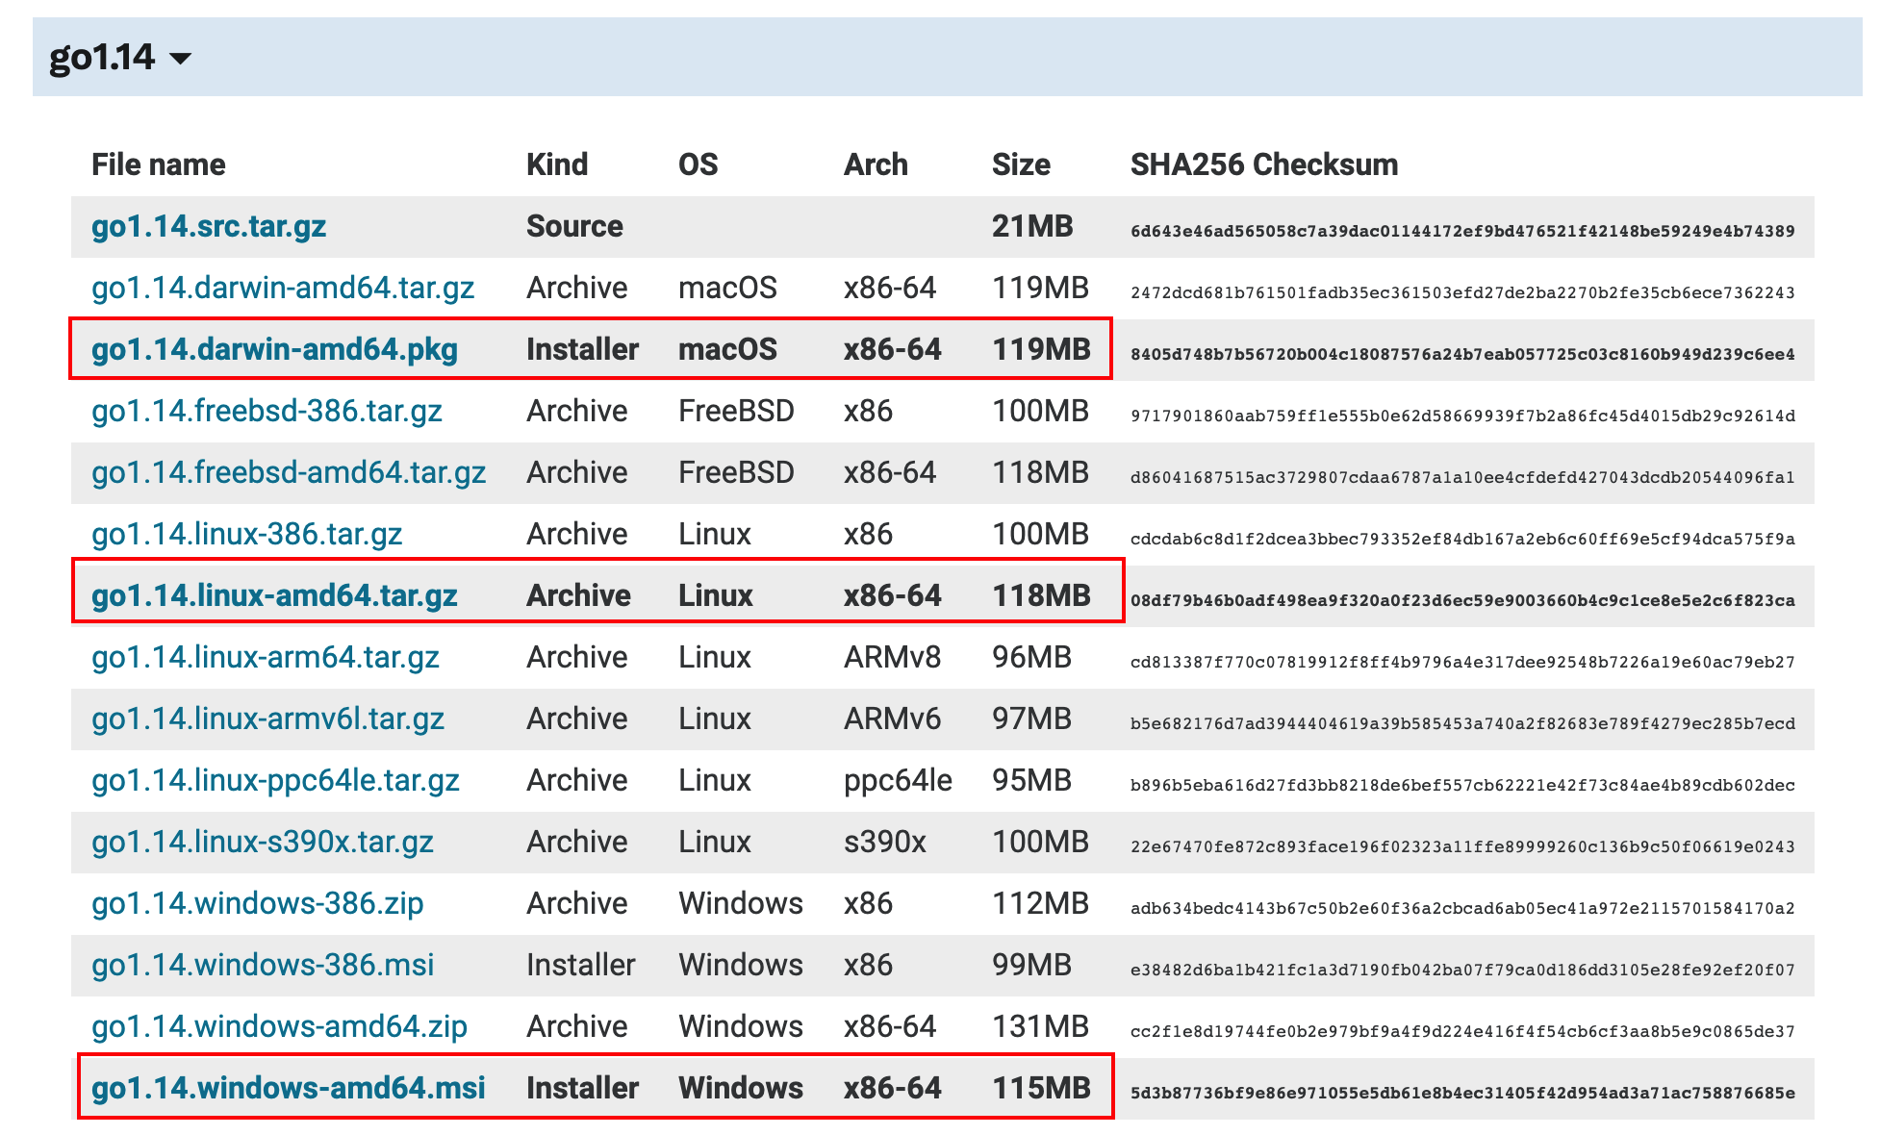Open go1.14.linux-arm64.tar.gz link
The image size is (1880, 1135).
click(x=265, y=658)
